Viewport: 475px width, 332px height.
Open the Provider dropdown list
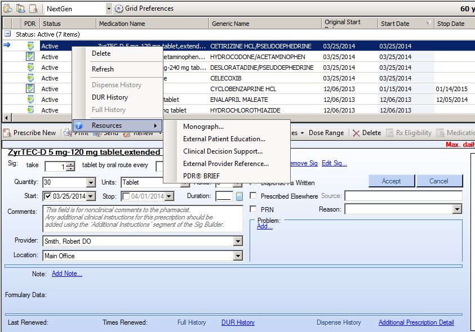tap(237, 241)
